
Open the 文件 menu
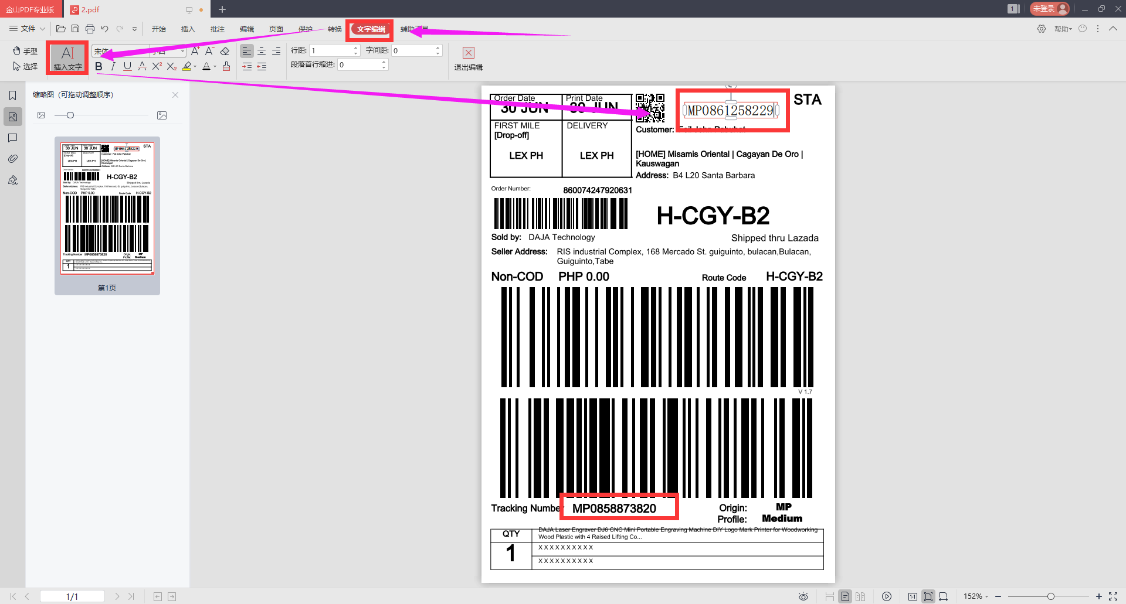27,29
